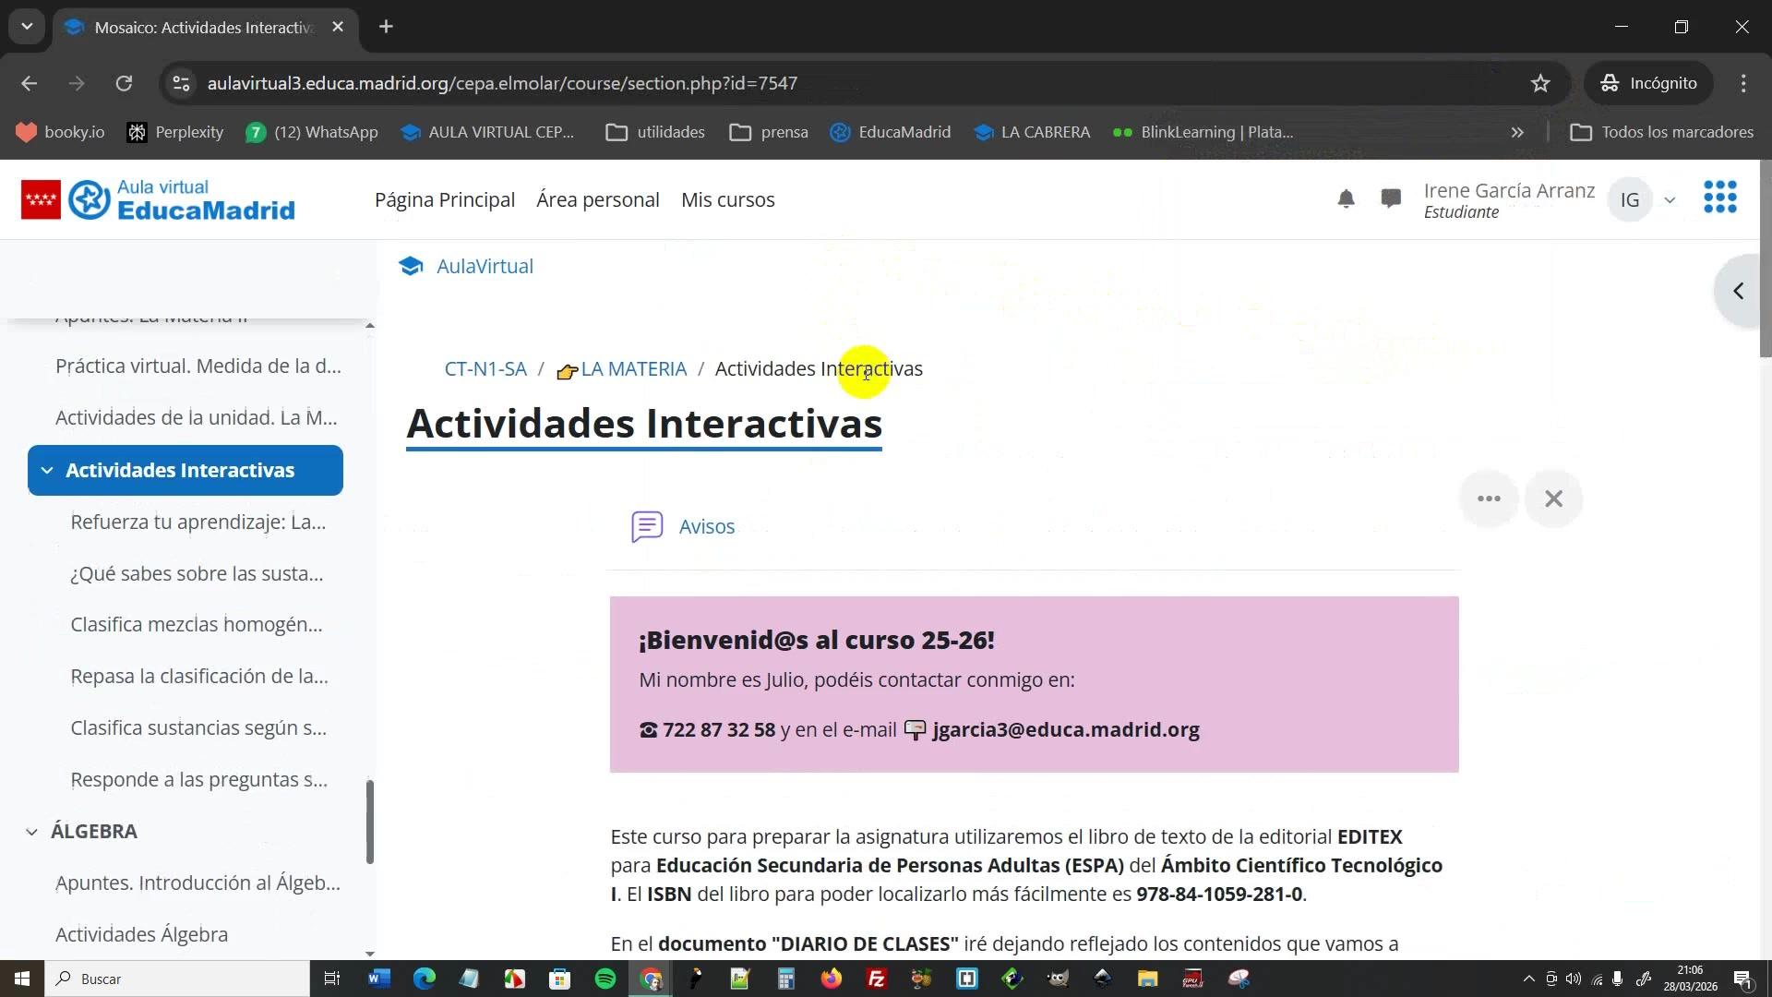Open LA MATERIA breadcrumb link
The width and height of the screenshot is (1772, 997).
tap(633, 369)
